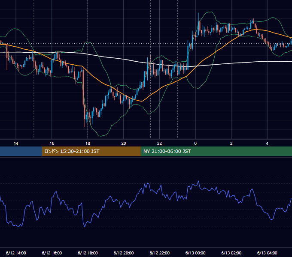Click the 6/12 22:00 date label
292x257 pixels.
[160, 253]
